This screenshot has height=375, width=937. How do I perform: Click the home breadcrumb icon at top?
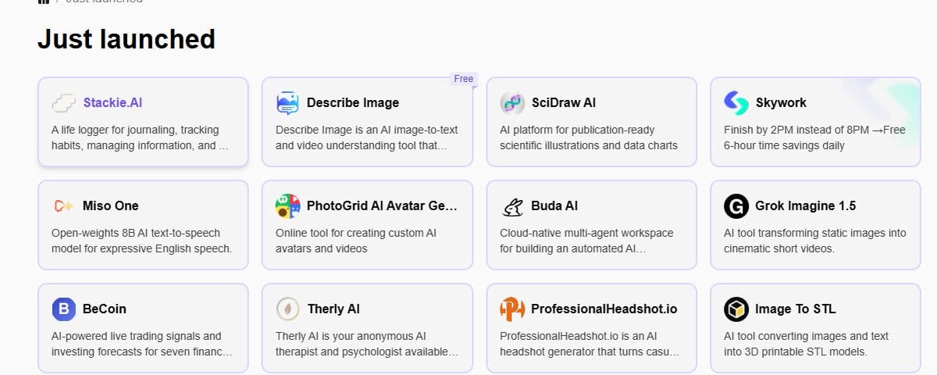[x=44, y=2]
